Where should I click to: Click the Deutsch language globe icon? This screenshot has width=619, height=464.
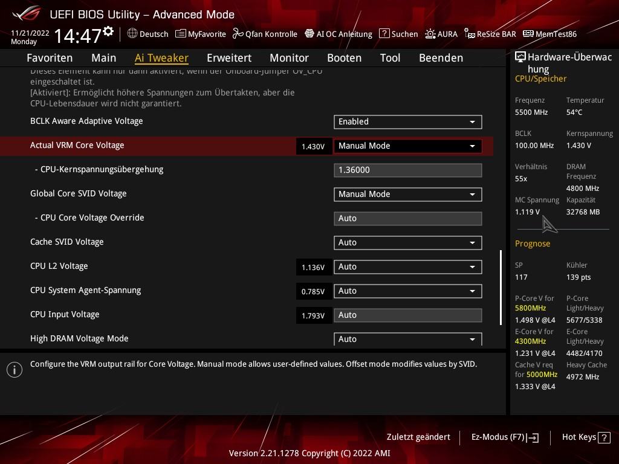(x=132, y=34)
